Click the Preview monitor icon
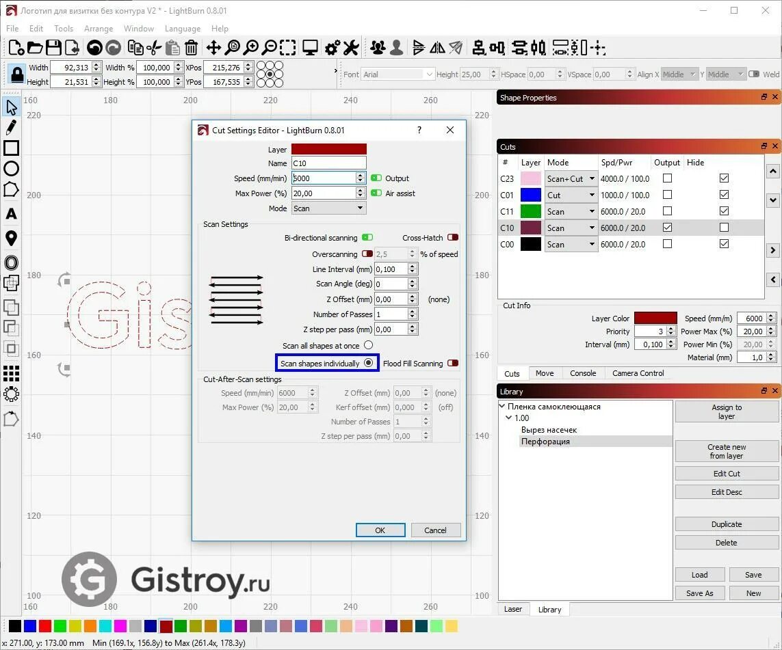This screenshot has width=782, height=650. pos(310,48)
